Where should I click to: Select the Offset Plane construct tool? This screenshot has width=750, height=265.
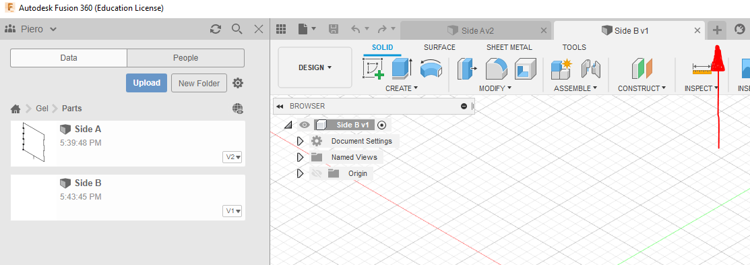642,68
